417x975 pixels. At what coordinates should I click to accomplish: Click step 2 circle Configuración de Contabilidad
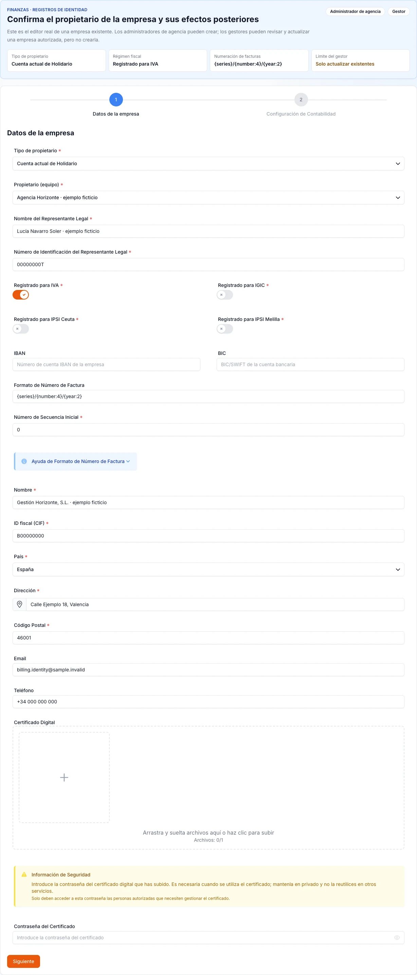click(x=301, y=100)
